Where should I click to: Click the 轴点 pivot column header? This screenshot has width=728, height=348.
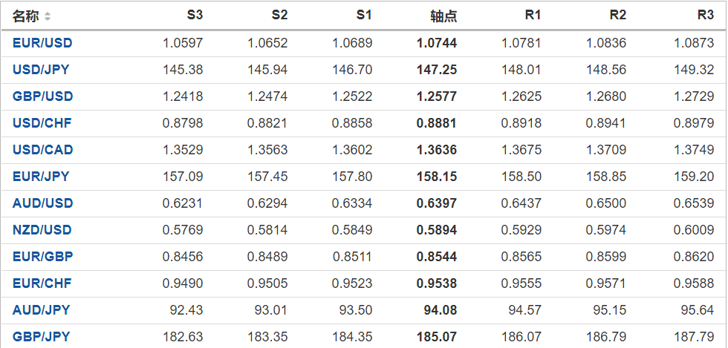(443, 16)
